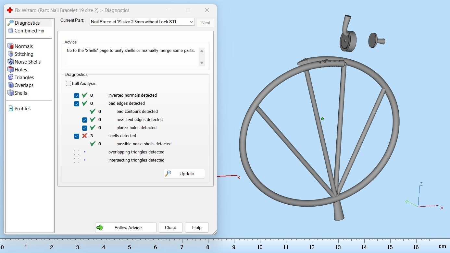Select the Combined Fix icon
This screenshot has width=450, height=253.
pyautogui.click(x=11, y=30)
